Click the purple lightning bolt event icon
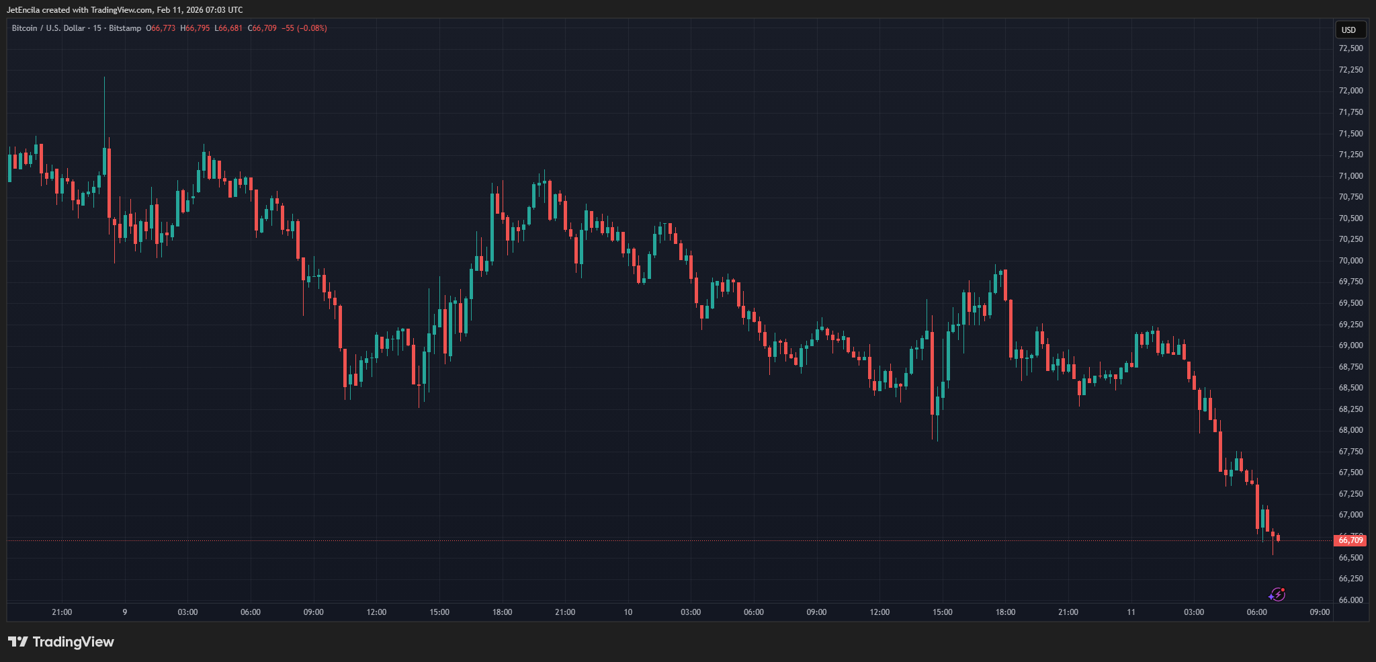The image size is (1376, 662). coord(1277,594)
